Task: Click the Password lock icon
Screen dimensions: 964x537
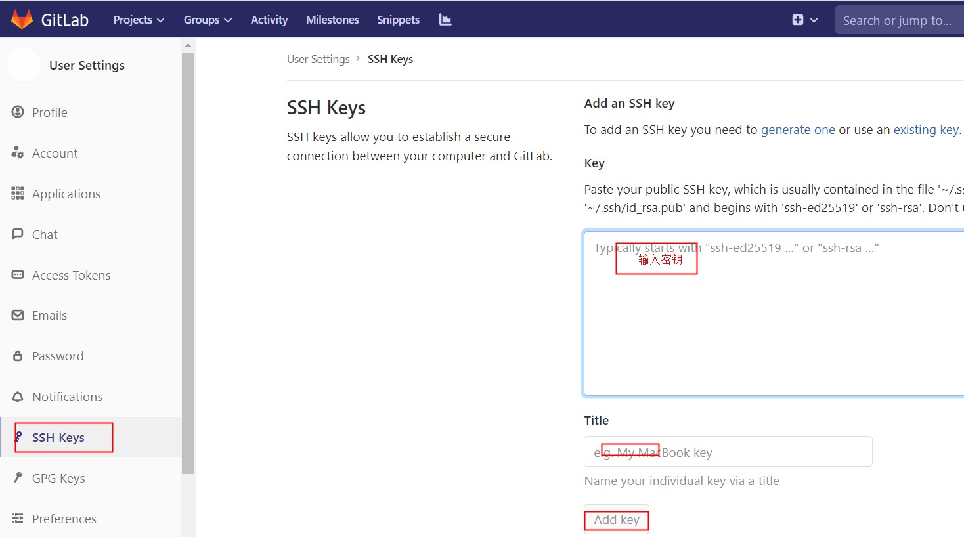Action: [x=18, y=356]
